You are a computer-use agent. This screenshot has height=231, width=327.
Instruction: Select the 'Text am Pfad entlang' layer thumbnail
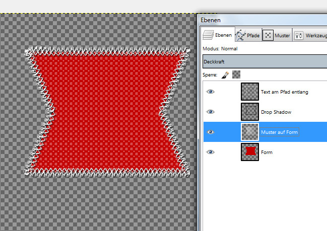(250, 92)
